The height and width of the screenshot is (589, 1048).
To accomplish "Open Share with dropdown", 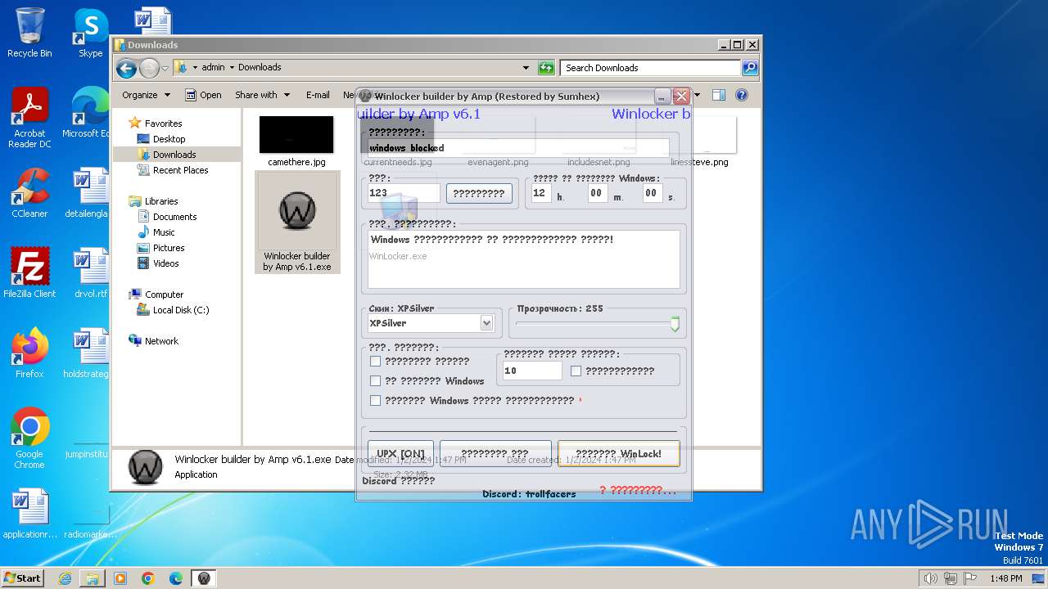I will pyautogui.click(x=262, y=95).
